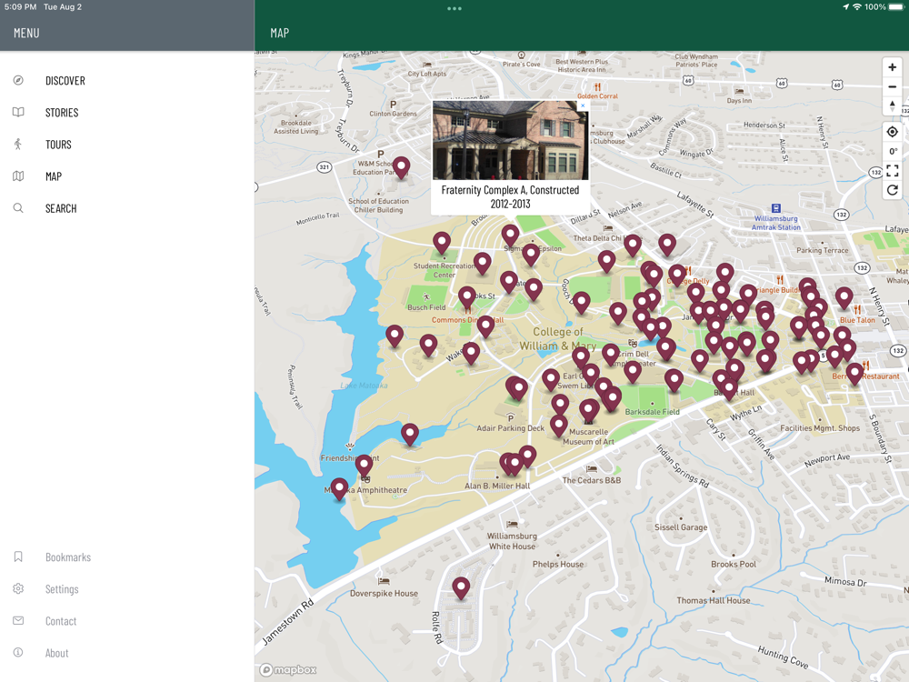Select the westernmost pin beside Lake Matoaka
The image size is (909, 682).
[x=395, y=336]
